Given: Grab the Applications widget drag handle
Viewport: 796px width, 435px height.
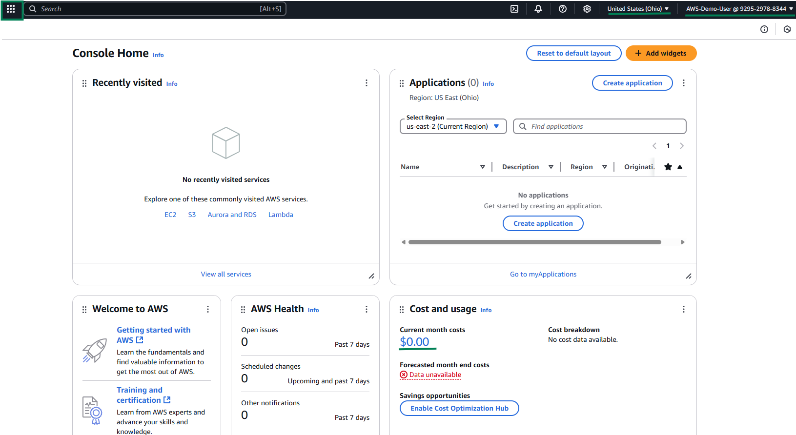Looking at the screenshot, I should [402, 83].
